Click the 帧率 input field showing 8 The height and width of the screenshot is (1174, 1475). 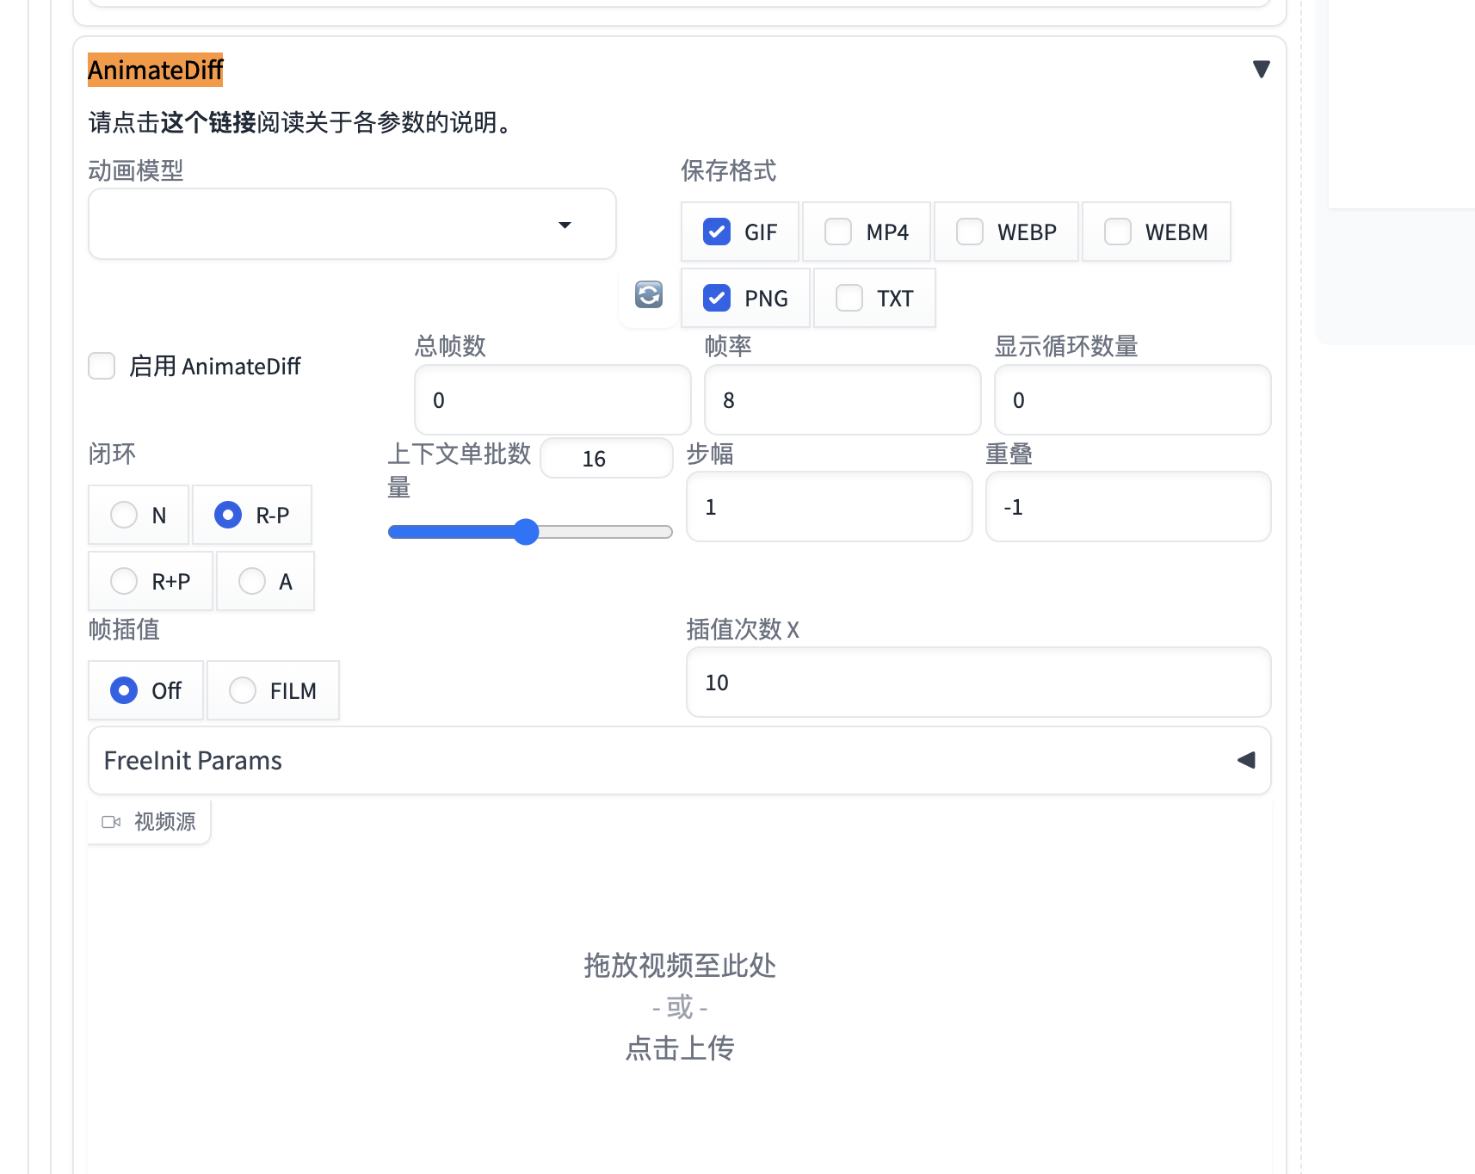842,400
